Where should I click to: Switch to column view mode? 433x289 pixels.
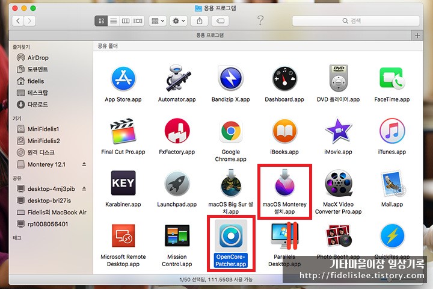click(x=126, y=20)
